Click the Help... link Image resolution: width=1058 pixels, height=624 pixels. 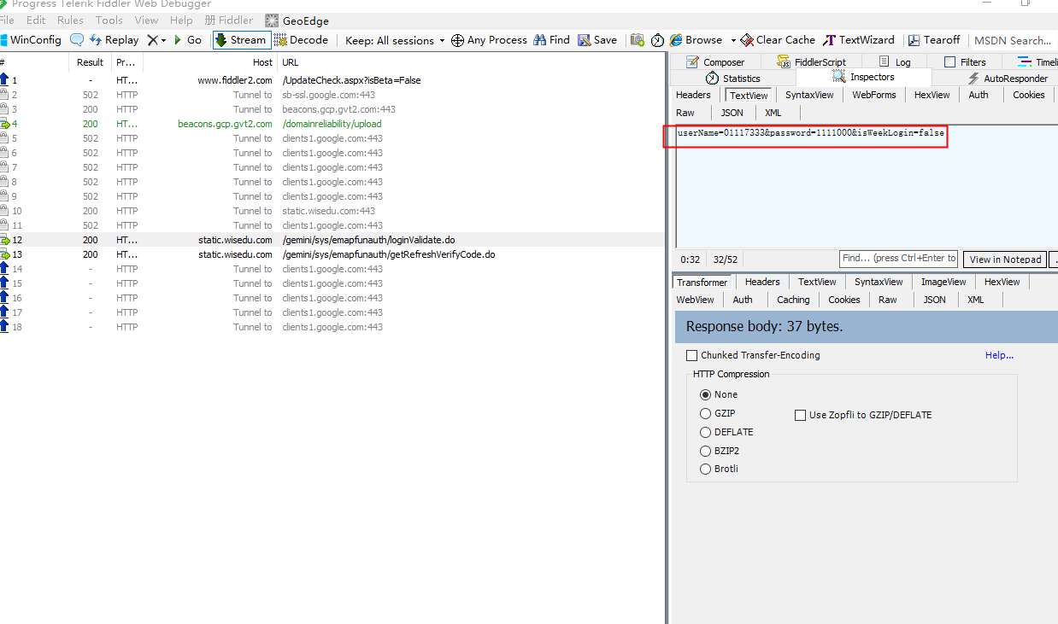pos(999,355)
